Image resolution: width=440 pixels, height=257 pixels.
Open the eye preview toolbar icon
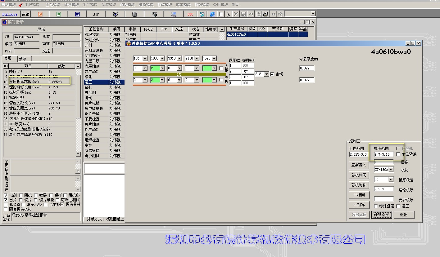pyautogui.click(x=115, y=14)
